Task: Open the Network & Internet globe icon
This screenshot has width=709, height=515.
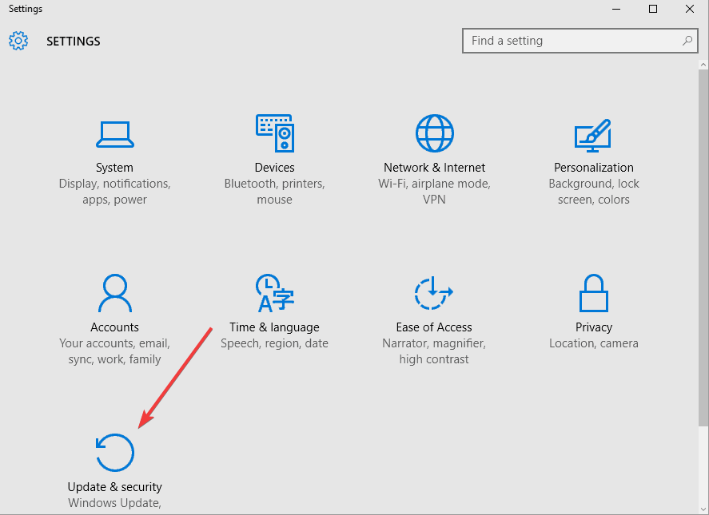Action: [x=434, y=133]
